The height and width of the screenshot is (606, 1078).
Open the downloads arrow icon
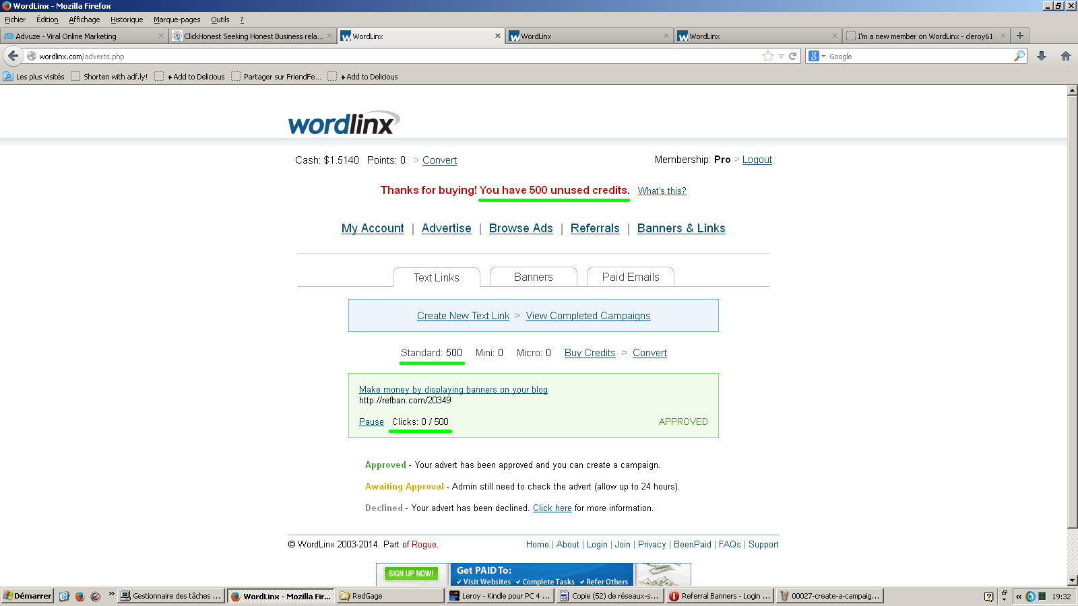click(x=1042, y=56)
